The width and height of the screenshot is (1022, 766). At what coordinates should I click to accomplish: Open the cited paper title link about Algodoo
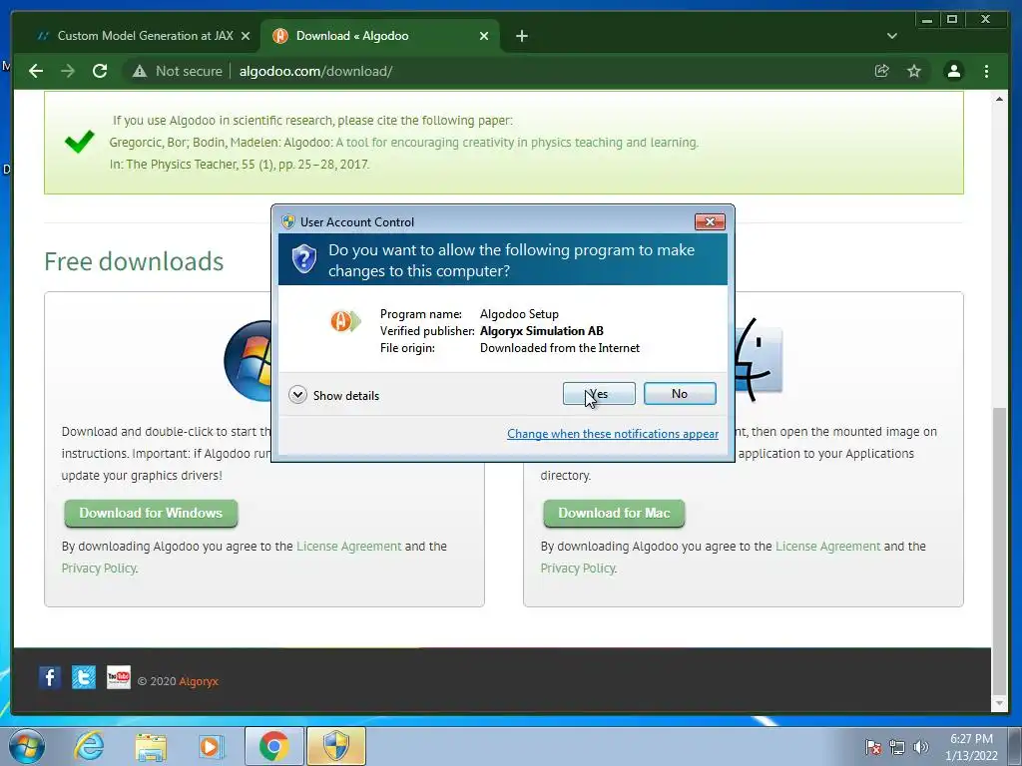tap(517, 143)
